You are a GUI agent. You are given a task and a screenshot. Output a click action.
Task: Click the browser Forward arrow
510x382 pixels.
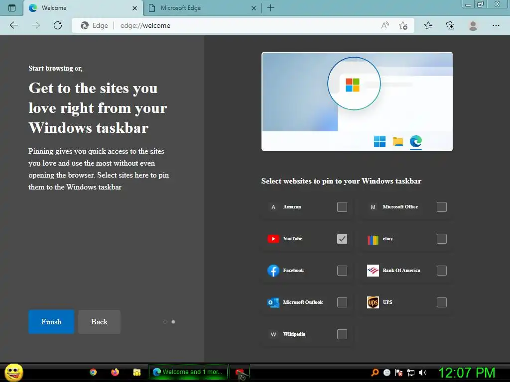coord(36,25)
